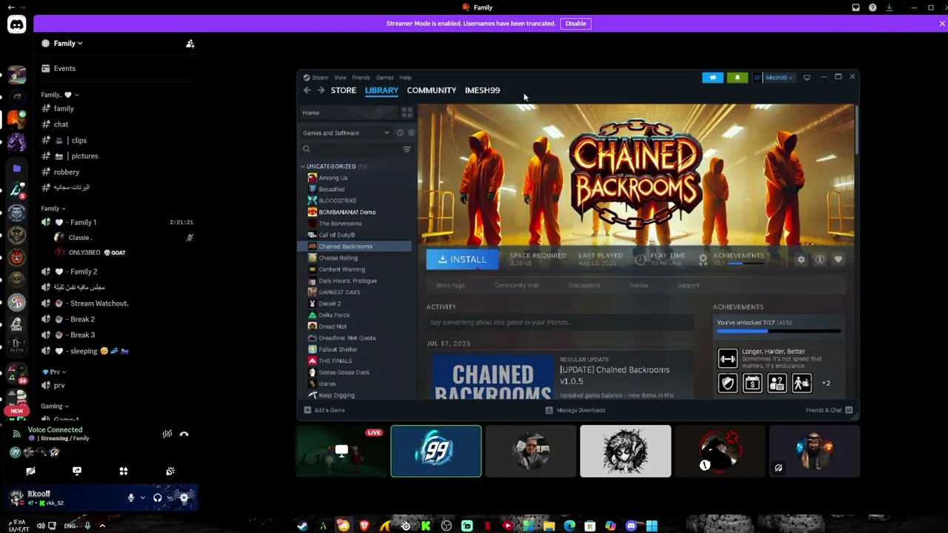
Task: Open Steam from the Windows taskbar
Action: (x=302, y=526)
